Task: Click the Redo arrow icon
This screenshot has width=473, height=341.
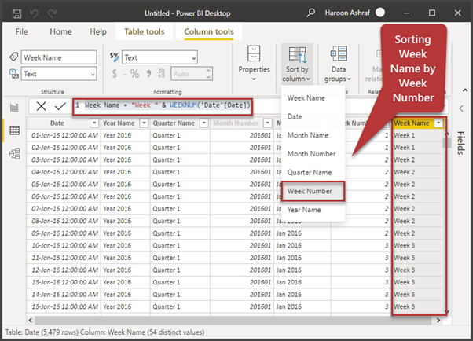Action: click(52, 13)
